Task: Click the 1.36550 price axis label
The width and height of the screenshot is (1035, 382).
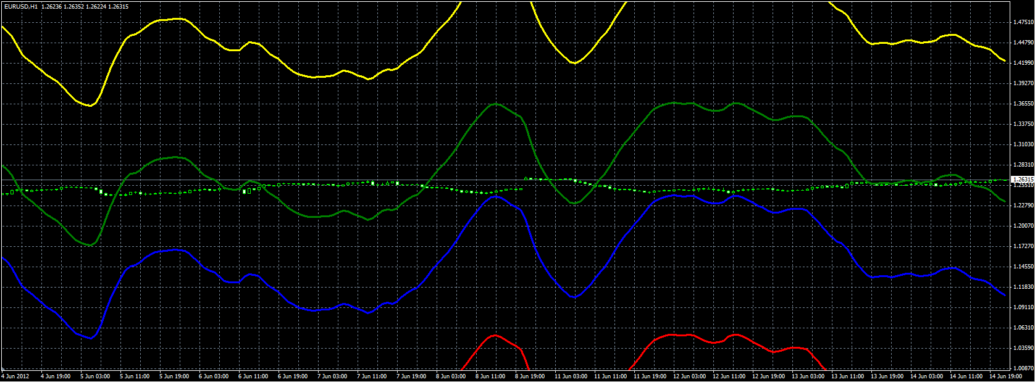Action: click(1023, 104)
